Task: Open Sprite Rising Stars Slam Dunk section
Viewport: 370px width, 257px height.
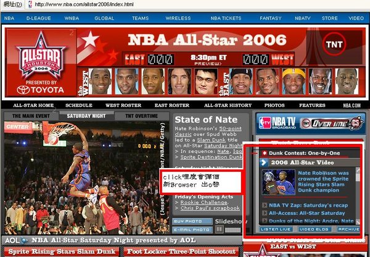Action: [62, 251]
